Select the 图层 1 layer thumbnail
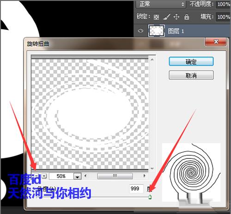The image size is (231, 214). 157,31
